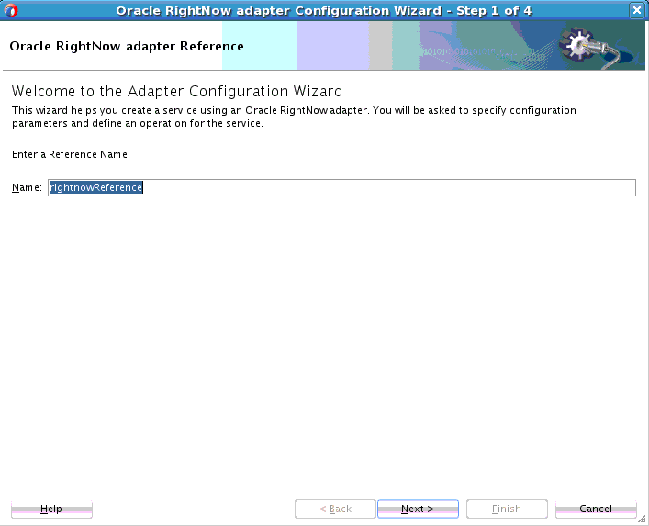Image resolution: width=649 pixels, height=526 pixels.
Task: Cancel the configuration wizard
Action: (596, 509)
